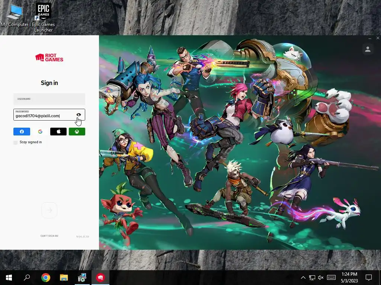Viewport: 381px width, 285px height.
Task: Select My Computer desktop icon
Action: (15, 15)
